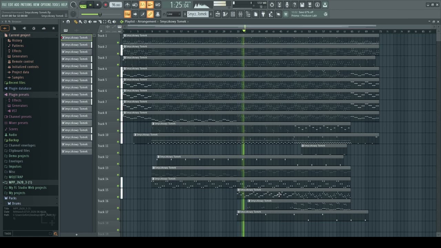The width and height of the screenshot is (441, 248).
Task: Open the question mark help icon
Action: (295, 5)
